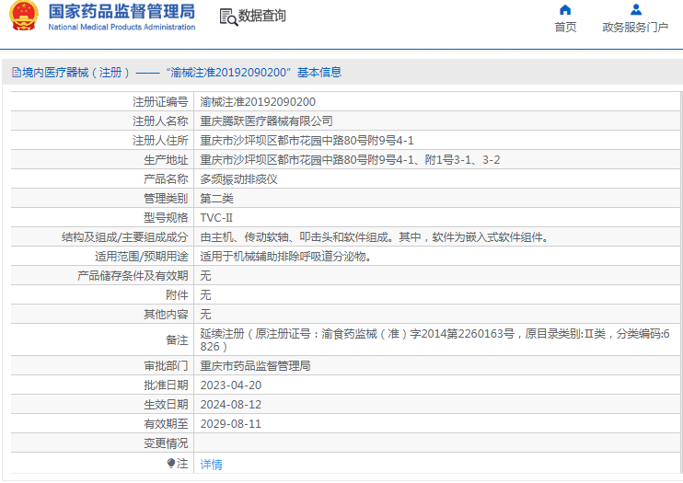Open the 数据查询 search icon
The image size is (683, 483).
pyautogui.click(x=228, y=17)
